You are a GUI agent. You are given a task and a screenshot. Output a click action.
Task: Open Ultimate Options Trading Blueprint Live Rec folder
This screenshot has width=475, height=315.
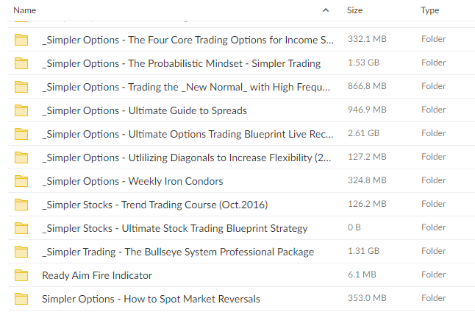click(x=187, y=134)
